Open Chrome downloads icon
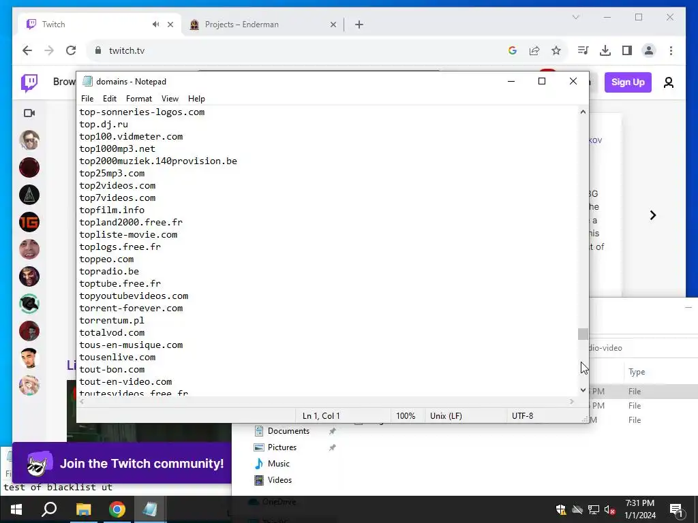 [605, 50]
